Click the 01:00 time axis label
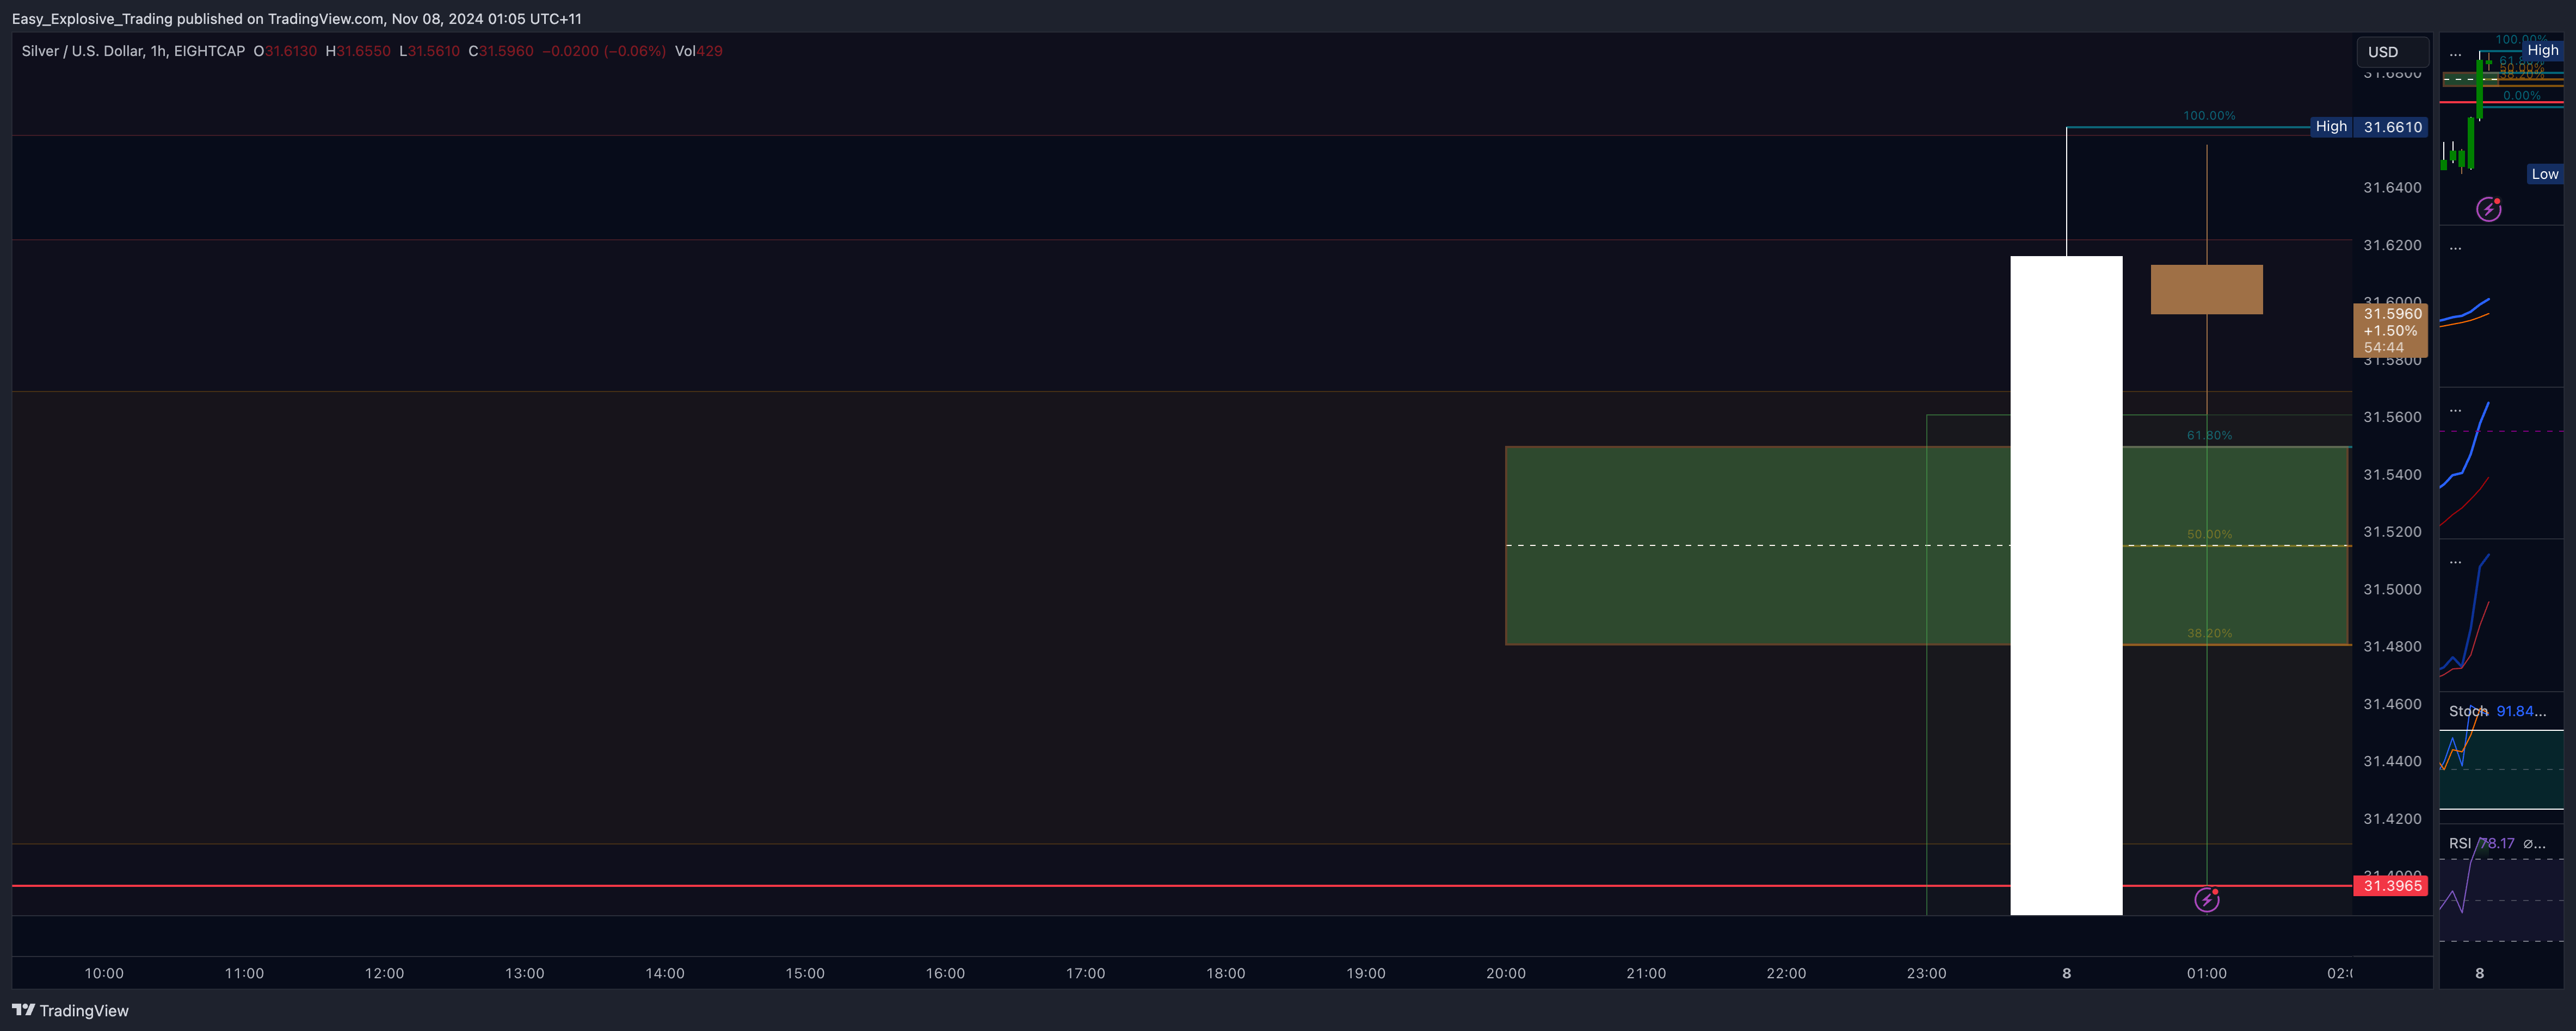Viewport: 2576px width, 1031px height. [2207, 973]
